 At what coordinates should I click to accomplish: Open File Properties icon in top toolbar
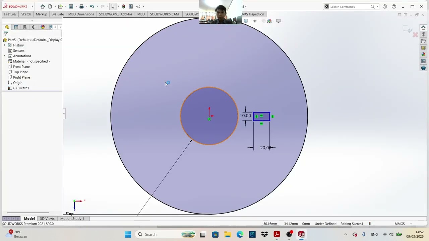[131, 6]
